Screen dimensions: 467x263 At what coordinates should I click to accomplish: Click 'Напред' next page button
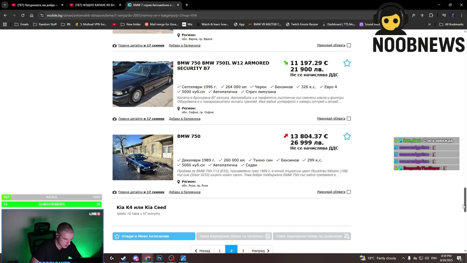tap(260, 251)
